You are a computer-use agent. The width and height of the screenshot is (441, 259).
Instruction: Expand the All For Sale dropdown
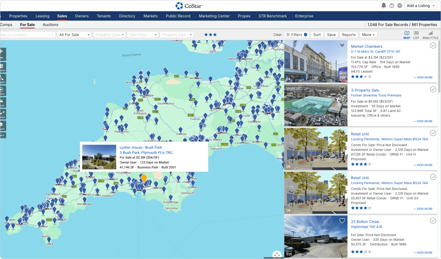click(74, 35)
